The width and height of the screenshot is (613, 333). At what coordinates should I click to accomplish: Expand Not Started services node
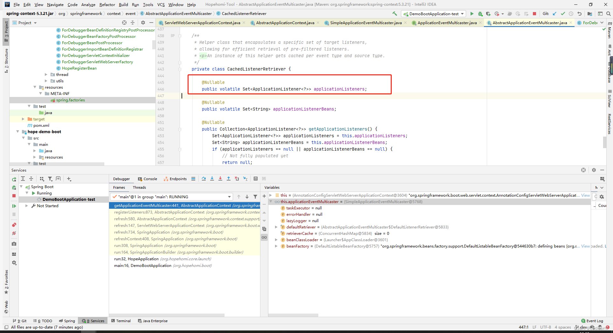point(27,206)
